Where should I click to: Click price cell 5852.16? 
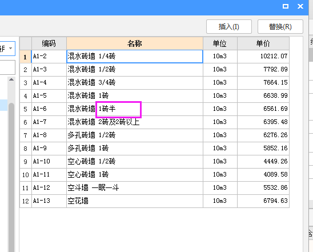(263, 149)
